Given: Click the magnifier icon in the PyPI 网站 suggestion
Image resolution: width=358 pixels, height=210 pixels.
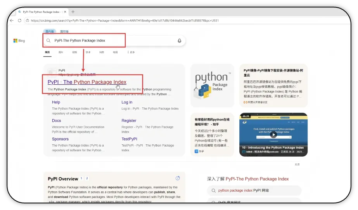Looking at the screenshot, I should pyautogui.click(x=213, y=191).
